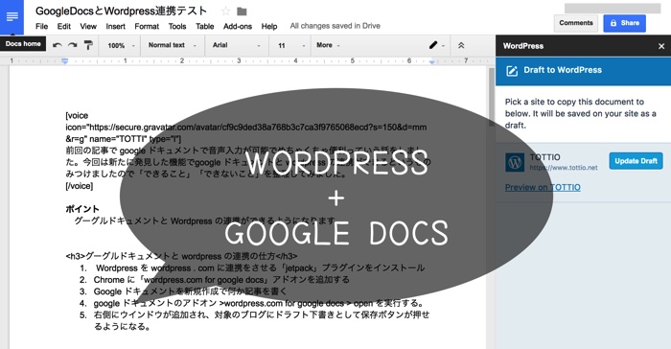Image resolution: width=671 pixels, height=349 pixels.
Task: Open the Add-ons menu
Action: coord(238,26)
